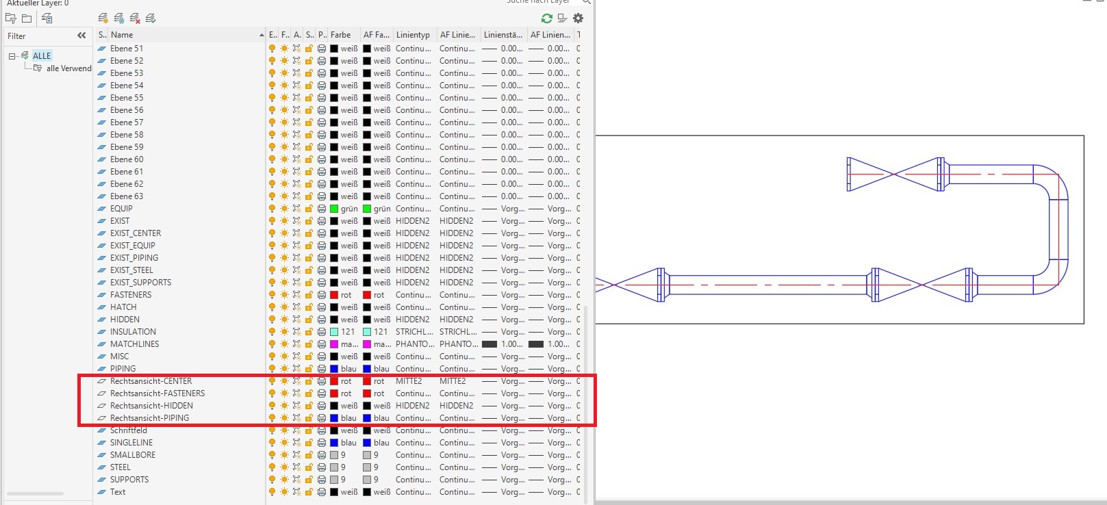The image size is (1107, 505).
Task: Click HIDDEN2 linetype of EXIST_STEEL layer
Action: click(413, 270)
